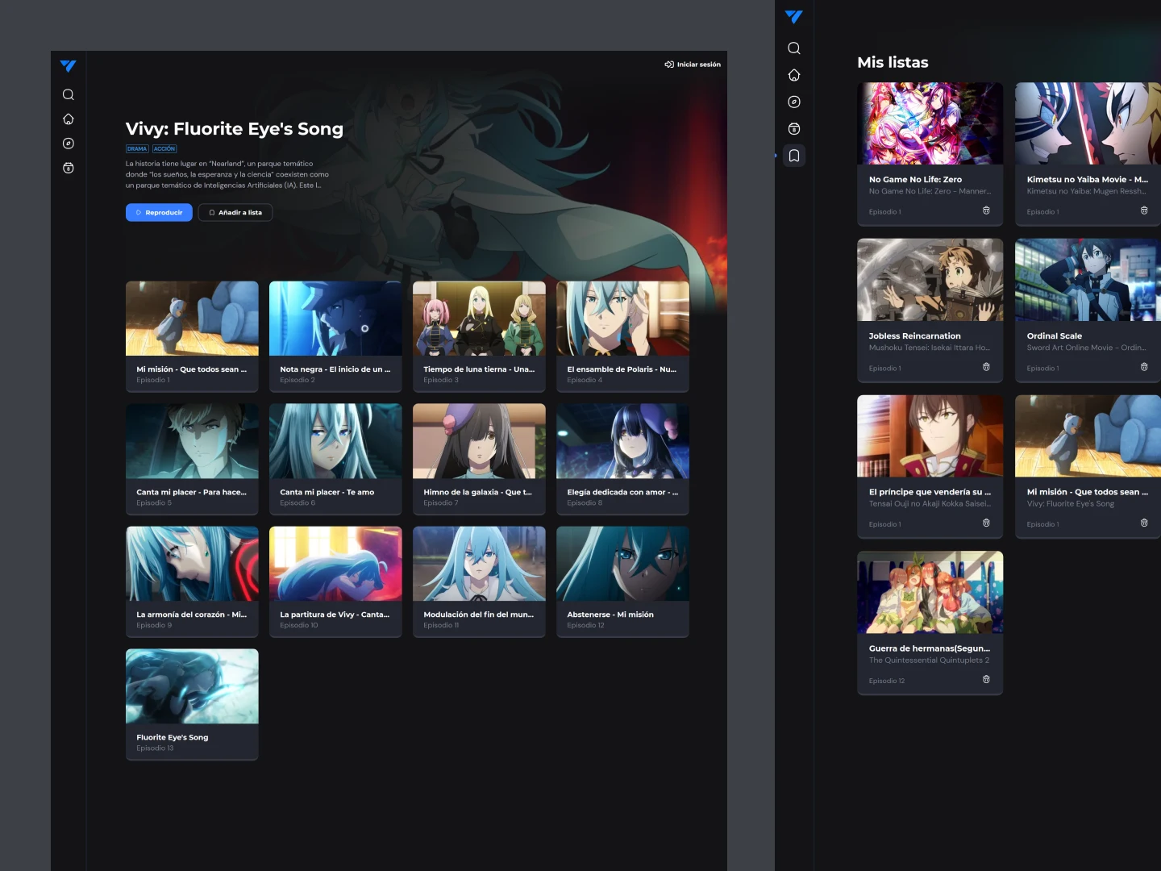The height and width of the screenshot is (871, 1161).
Task: Click the logo icon in the left window sidebar
Action: (69, 66)
